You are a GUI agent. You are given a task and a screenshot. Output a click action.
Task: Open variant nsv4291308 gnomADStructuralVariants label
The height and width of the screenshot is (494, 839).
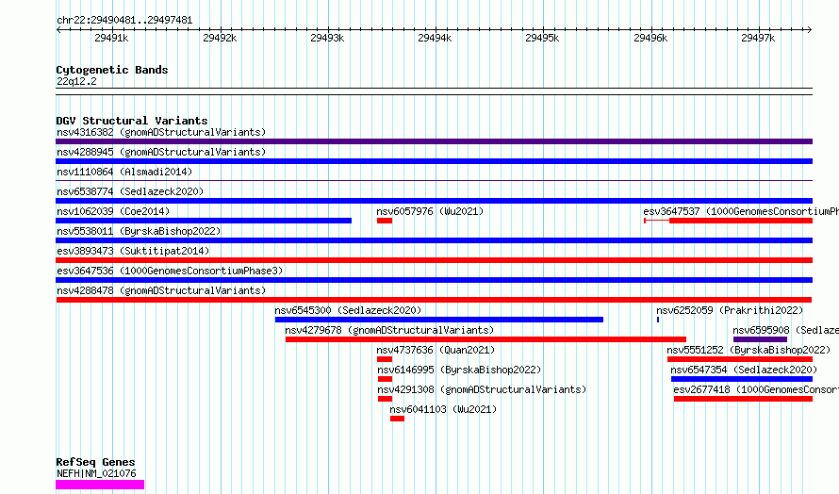click(x=482, y=389)
